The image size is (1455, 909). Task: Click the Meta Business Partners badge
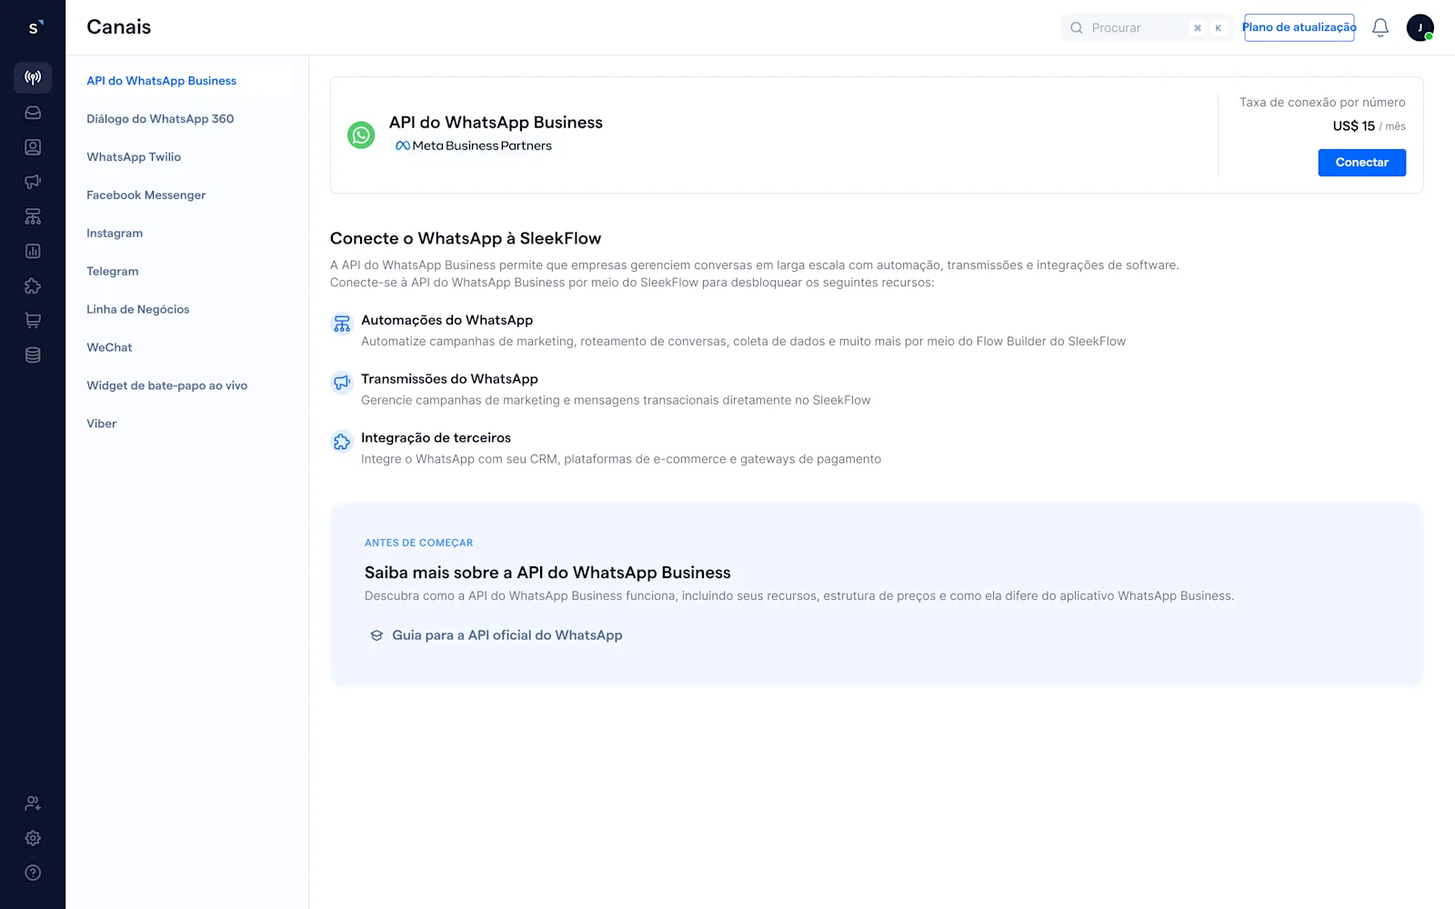473,145
